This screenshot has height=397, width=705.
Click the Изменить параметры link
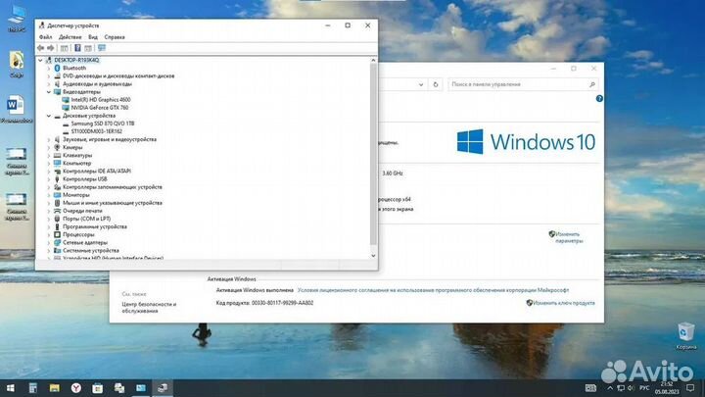tap(569, 236)
